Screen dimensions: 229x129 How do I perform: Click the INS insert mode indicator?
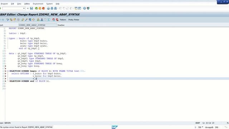pyautogui.click(x=216, y=127)
